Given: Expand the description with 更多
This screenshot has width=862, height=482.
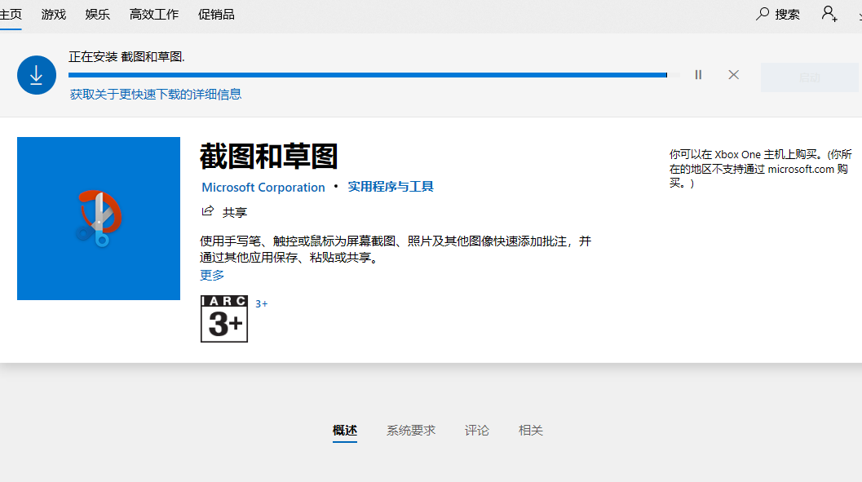Looking at the screenshot, I should point(212,275).
